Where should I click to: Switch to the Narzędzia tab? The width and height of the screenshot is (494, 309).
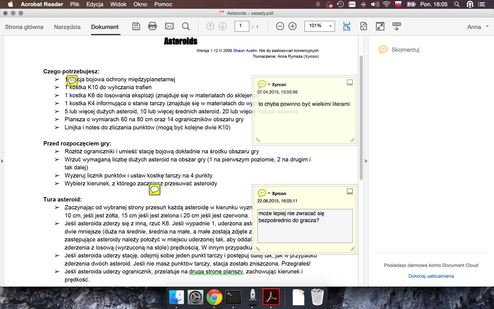(67, 27)
